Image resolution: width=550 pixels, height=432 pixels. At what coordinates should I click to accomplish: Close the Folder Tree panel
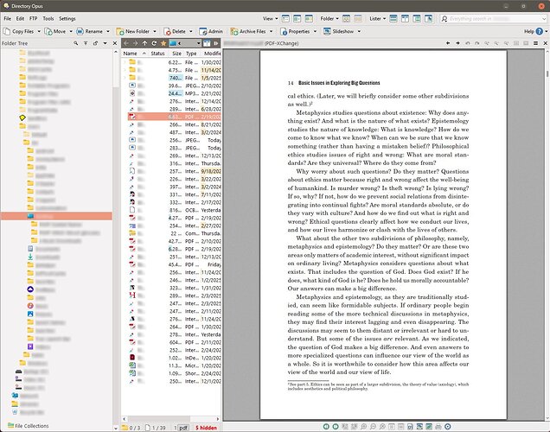pos(115,43)
